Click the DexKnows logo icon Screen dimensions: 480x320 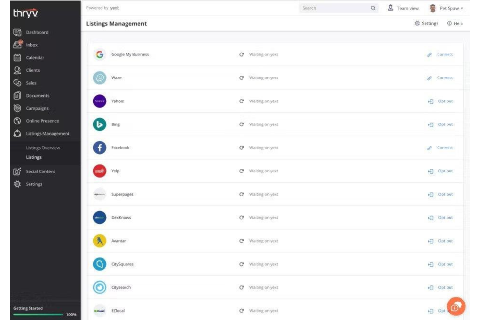[100, 218]
